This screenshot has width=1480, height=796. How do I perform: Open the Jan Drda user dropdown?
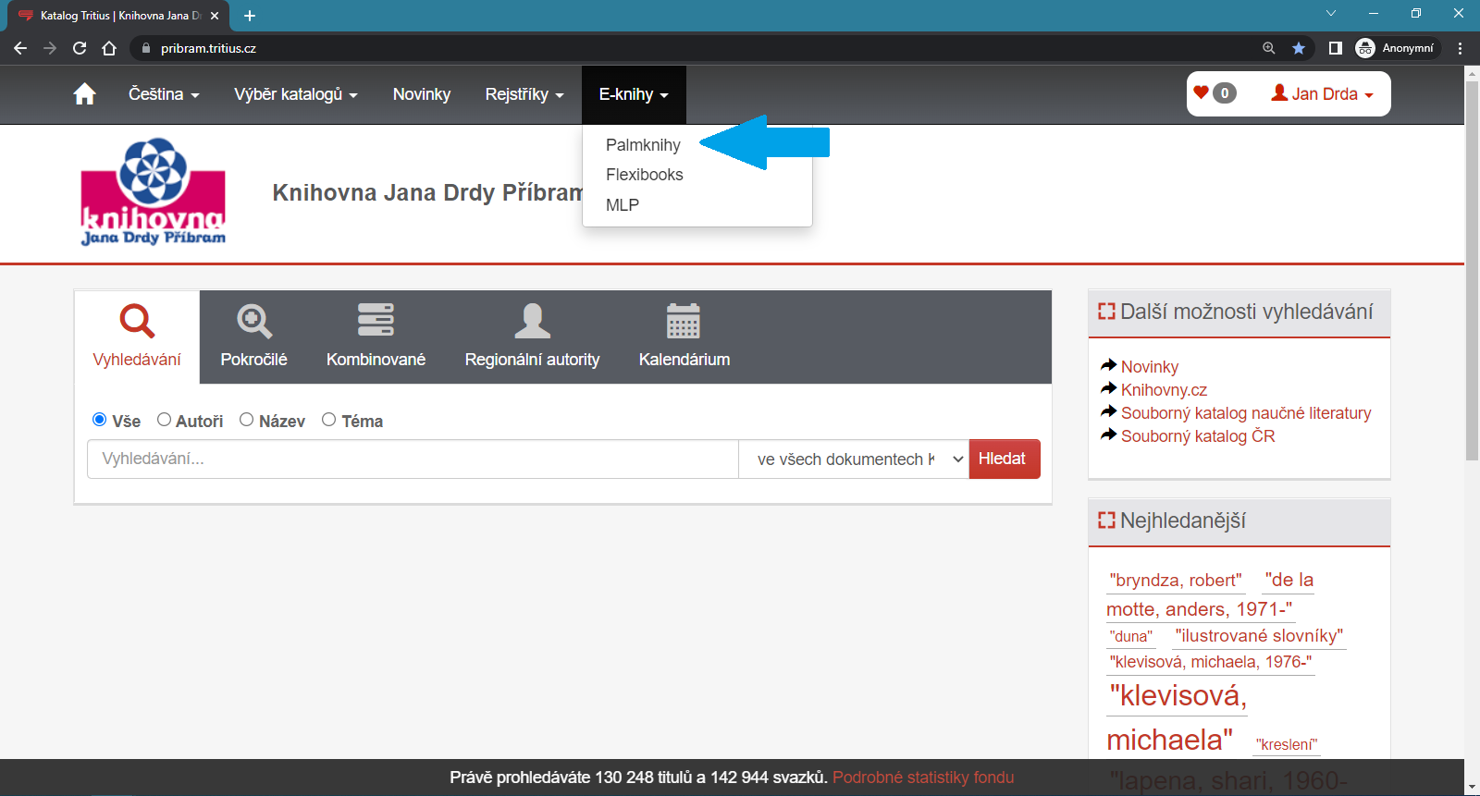coord(1322,93)
